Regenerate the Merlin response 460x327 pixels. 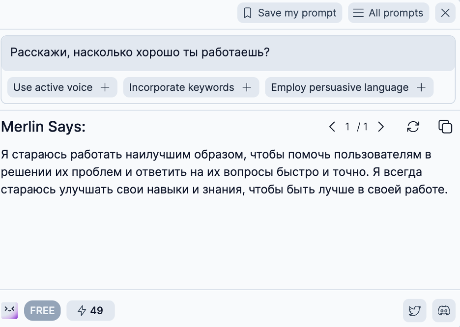pos(413,127)
